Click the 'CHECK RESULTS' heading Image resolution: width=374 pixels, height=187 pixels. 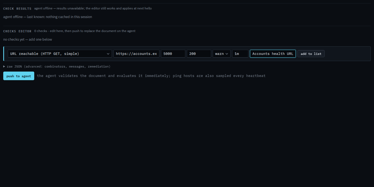tap(17, 9)
